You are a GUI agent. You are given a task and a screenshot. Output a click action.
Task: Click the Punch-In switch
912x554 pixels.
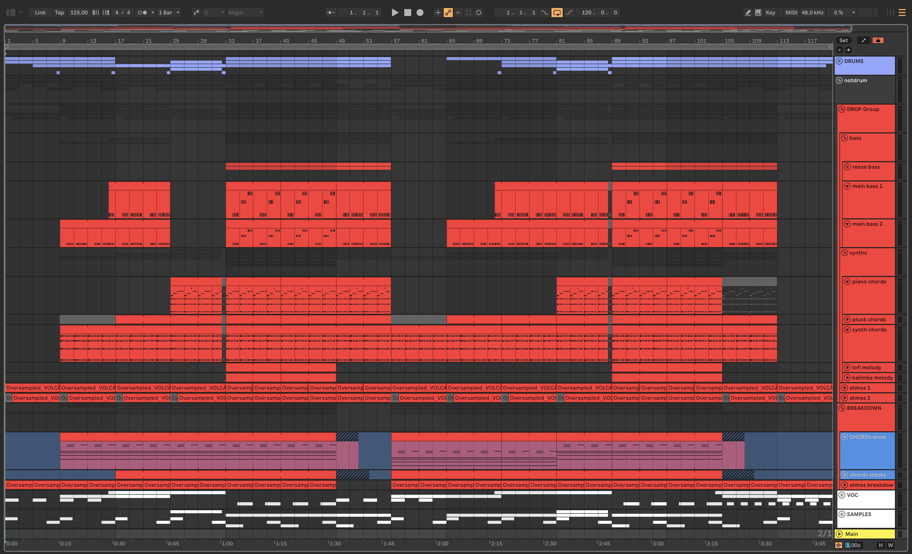click(x=545, y=13)
